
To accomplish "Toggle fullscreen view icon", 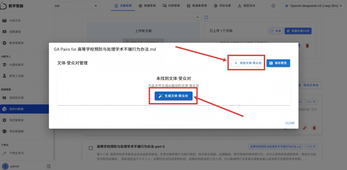I will tap(206, 17).
